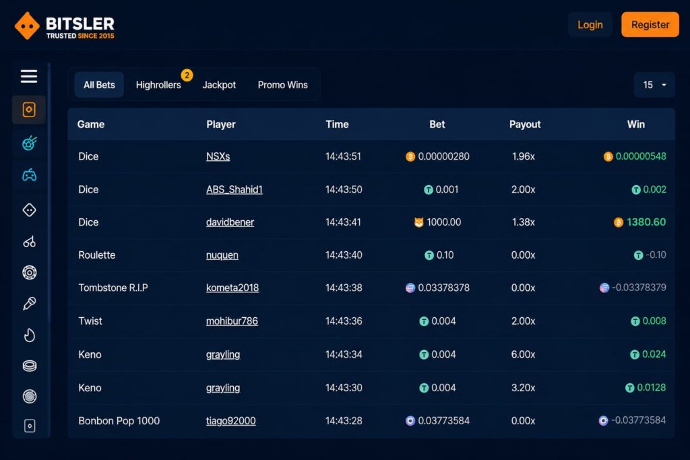Click the Payout column header
The image size is (690, 460).
point(524,125)
